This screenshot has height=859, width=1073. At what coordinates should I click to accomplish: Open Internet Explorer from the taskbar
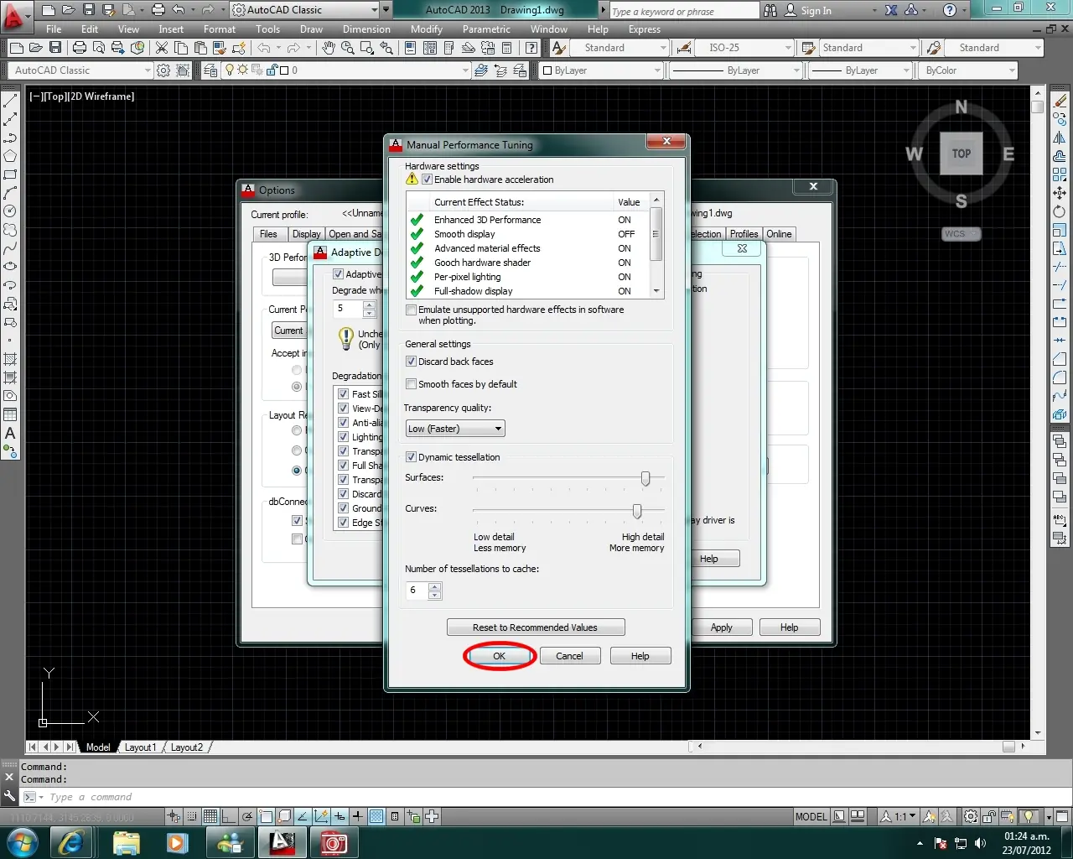tap(70, 841)
